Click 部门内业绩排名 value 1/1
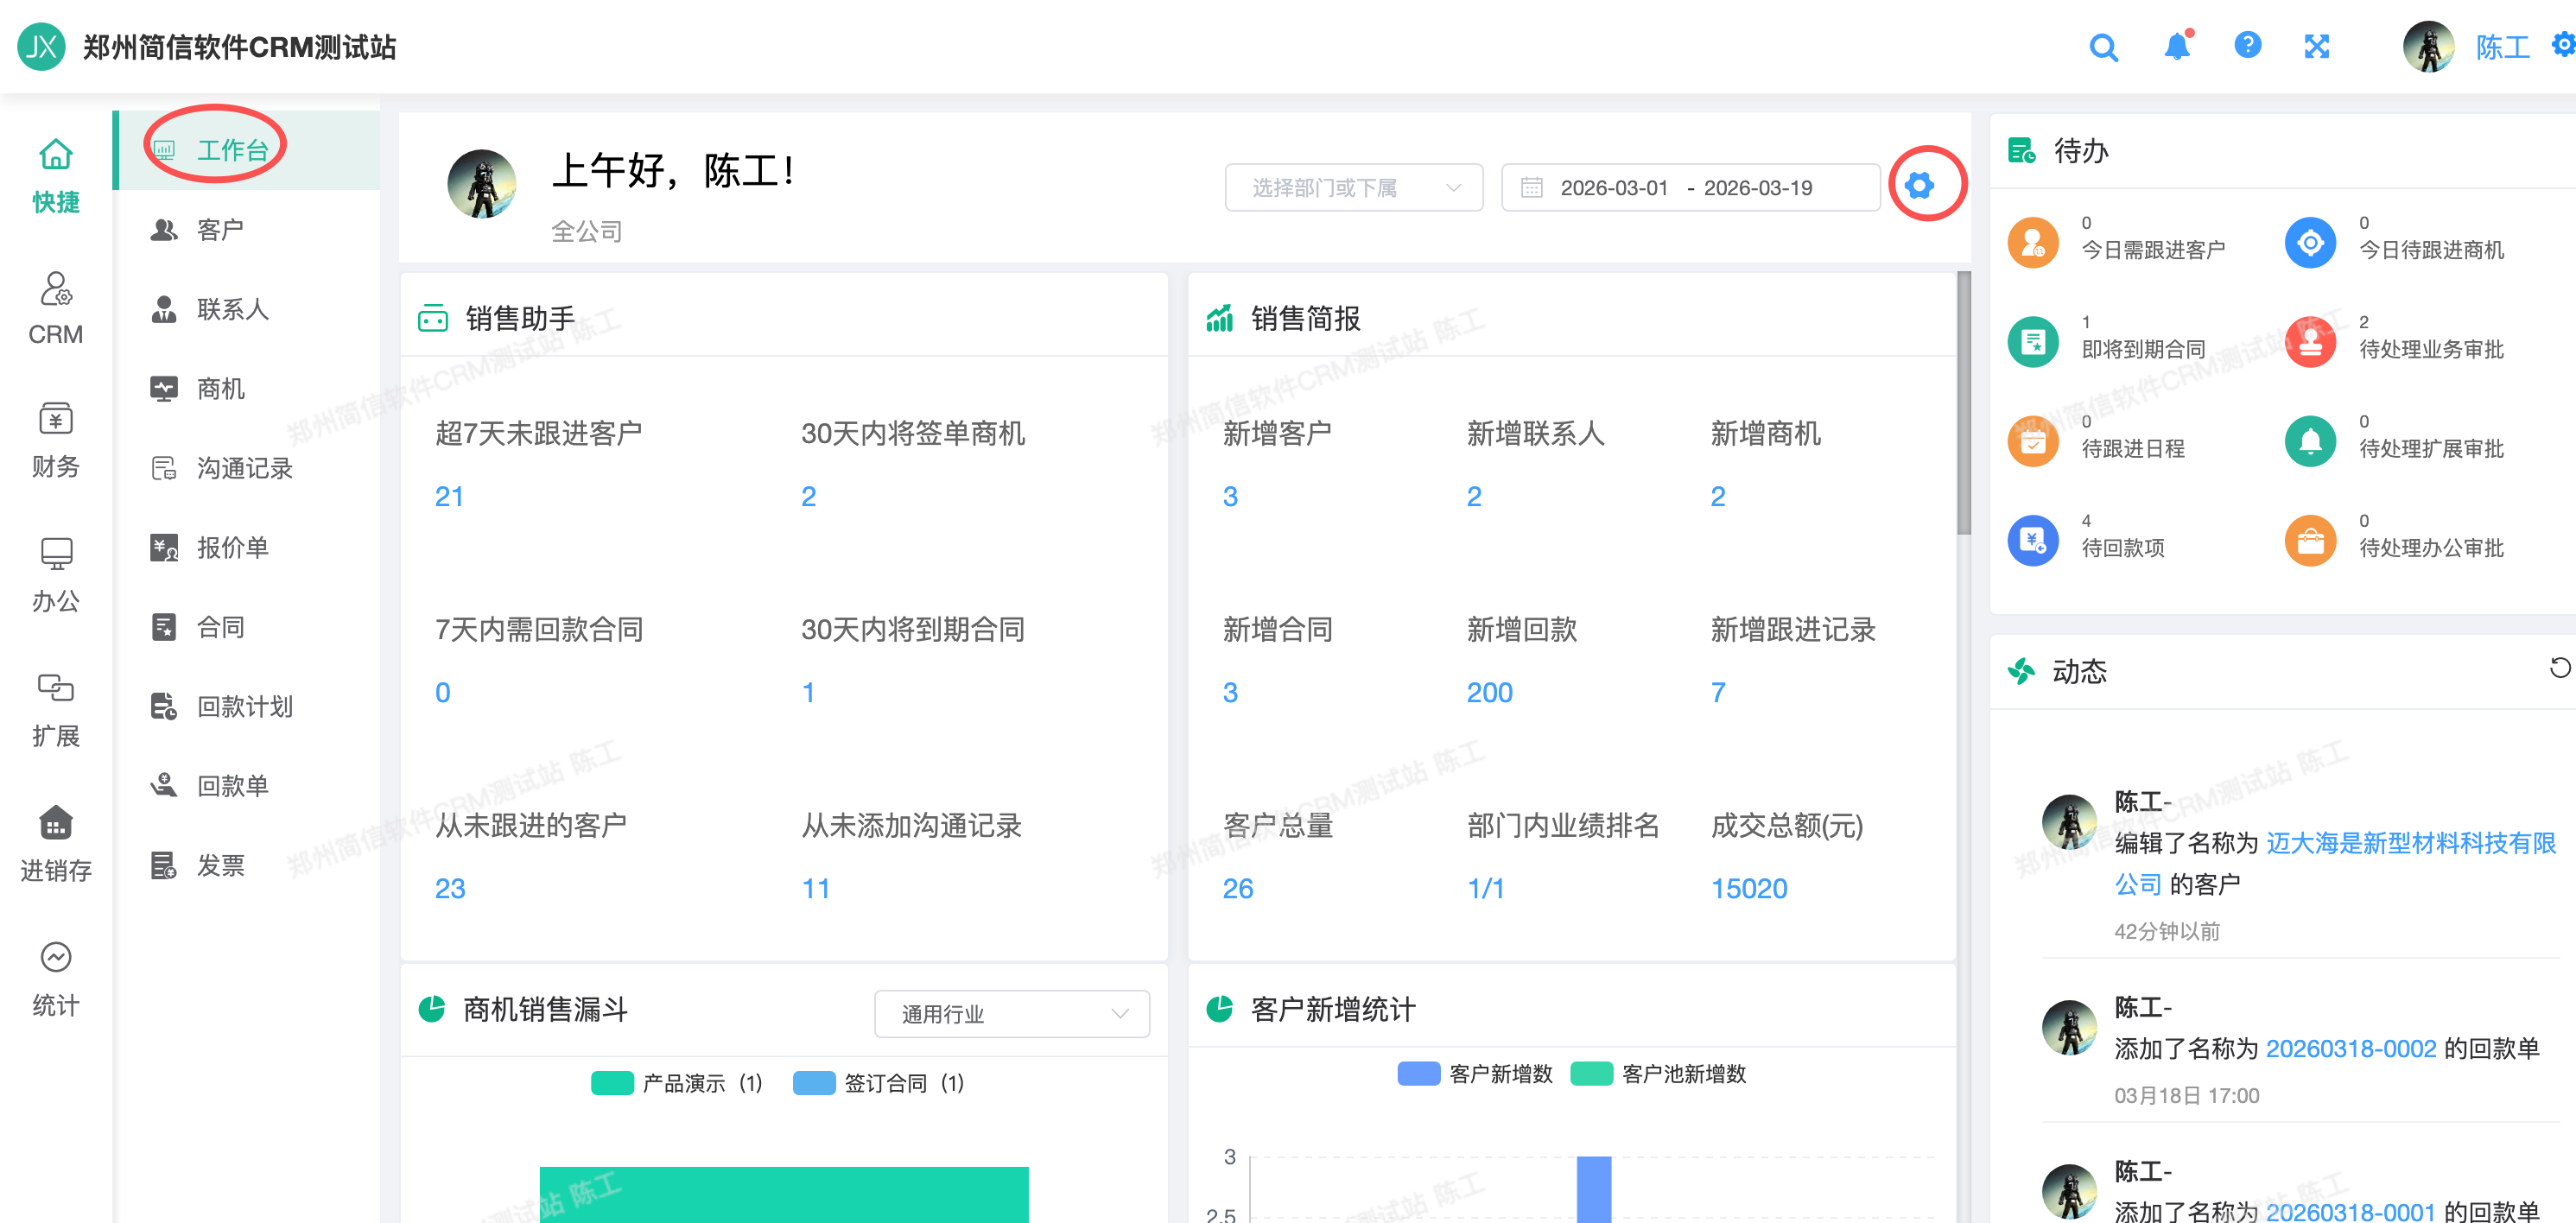The width and height of the screenshot is (2576, 1223). (x=1485, y=888)
